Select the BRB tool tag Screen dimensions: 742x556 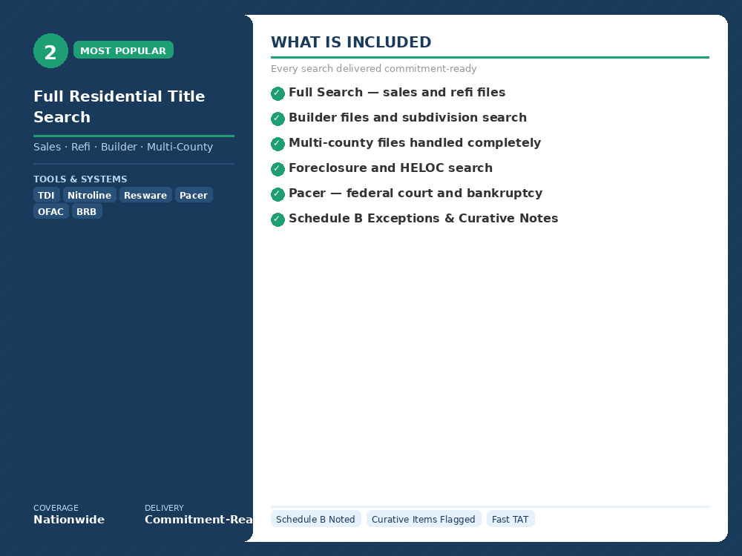pyautogui.click(x=87, y=211)
